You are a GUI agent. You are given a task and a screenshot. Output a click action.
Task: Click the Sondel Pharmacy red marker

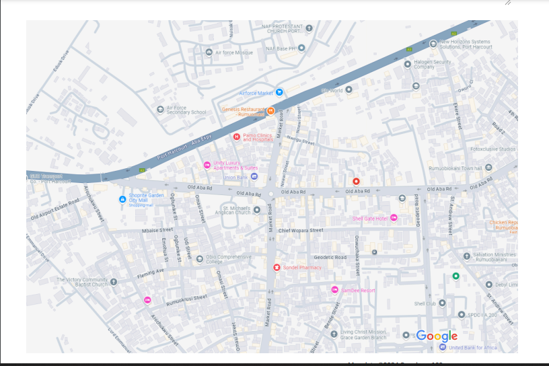[x=277, y=267]
